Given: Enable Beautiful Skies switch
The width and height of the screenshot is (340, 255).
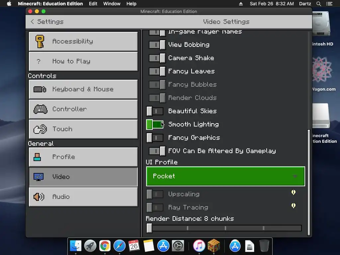Looking at the screenshot, I should (x=155, y=111).
